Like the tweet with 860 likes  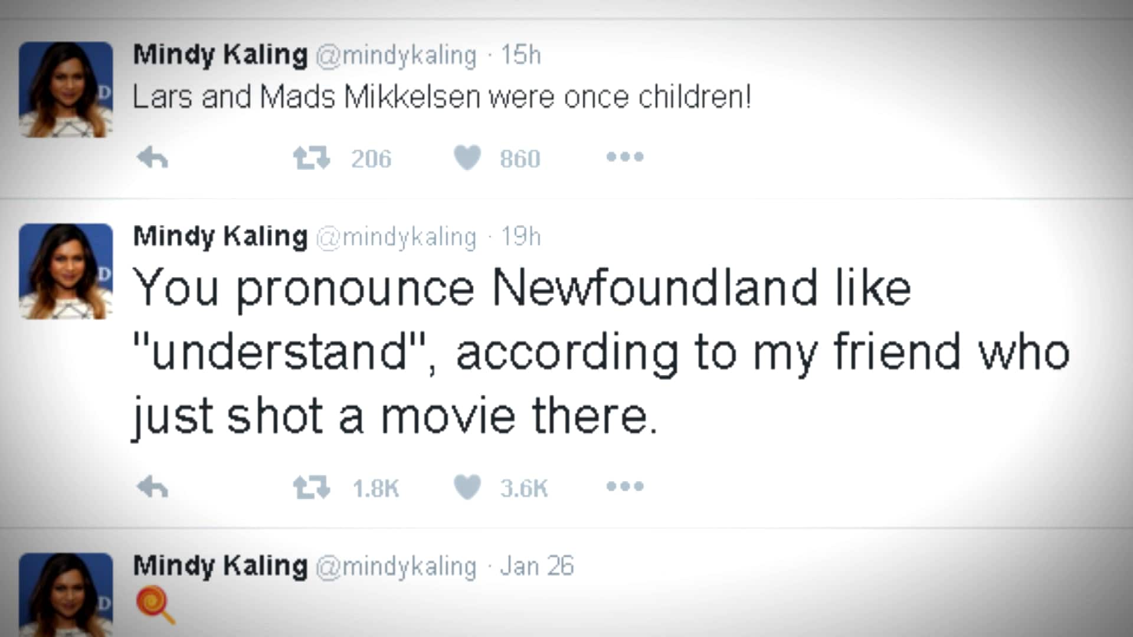pyautogui.click(x=467, y=158)
